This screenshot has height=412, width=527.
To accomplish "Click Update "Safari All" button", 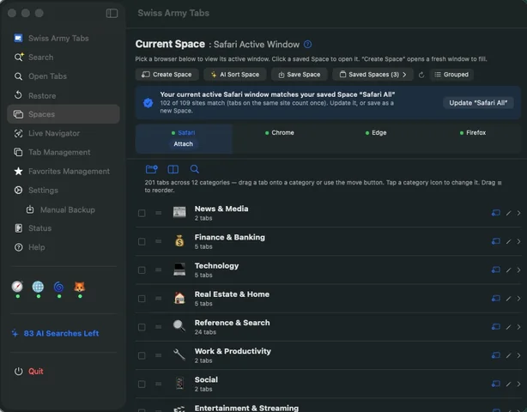I will click(478, 103).
